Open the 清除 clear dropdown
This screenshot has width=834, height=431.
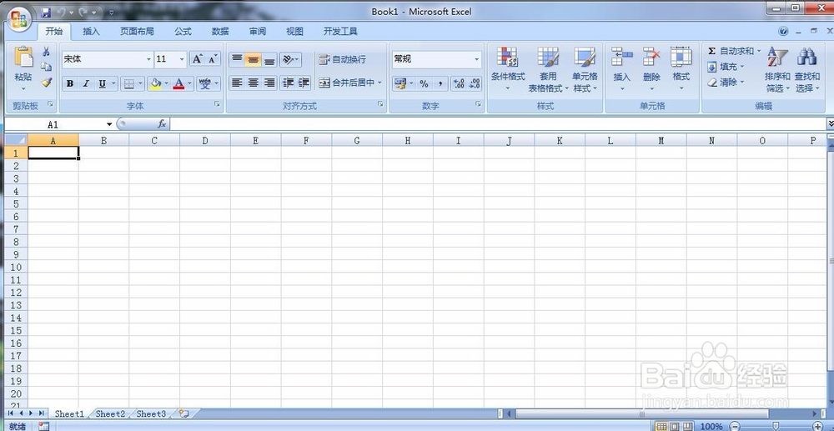(726, 82)
